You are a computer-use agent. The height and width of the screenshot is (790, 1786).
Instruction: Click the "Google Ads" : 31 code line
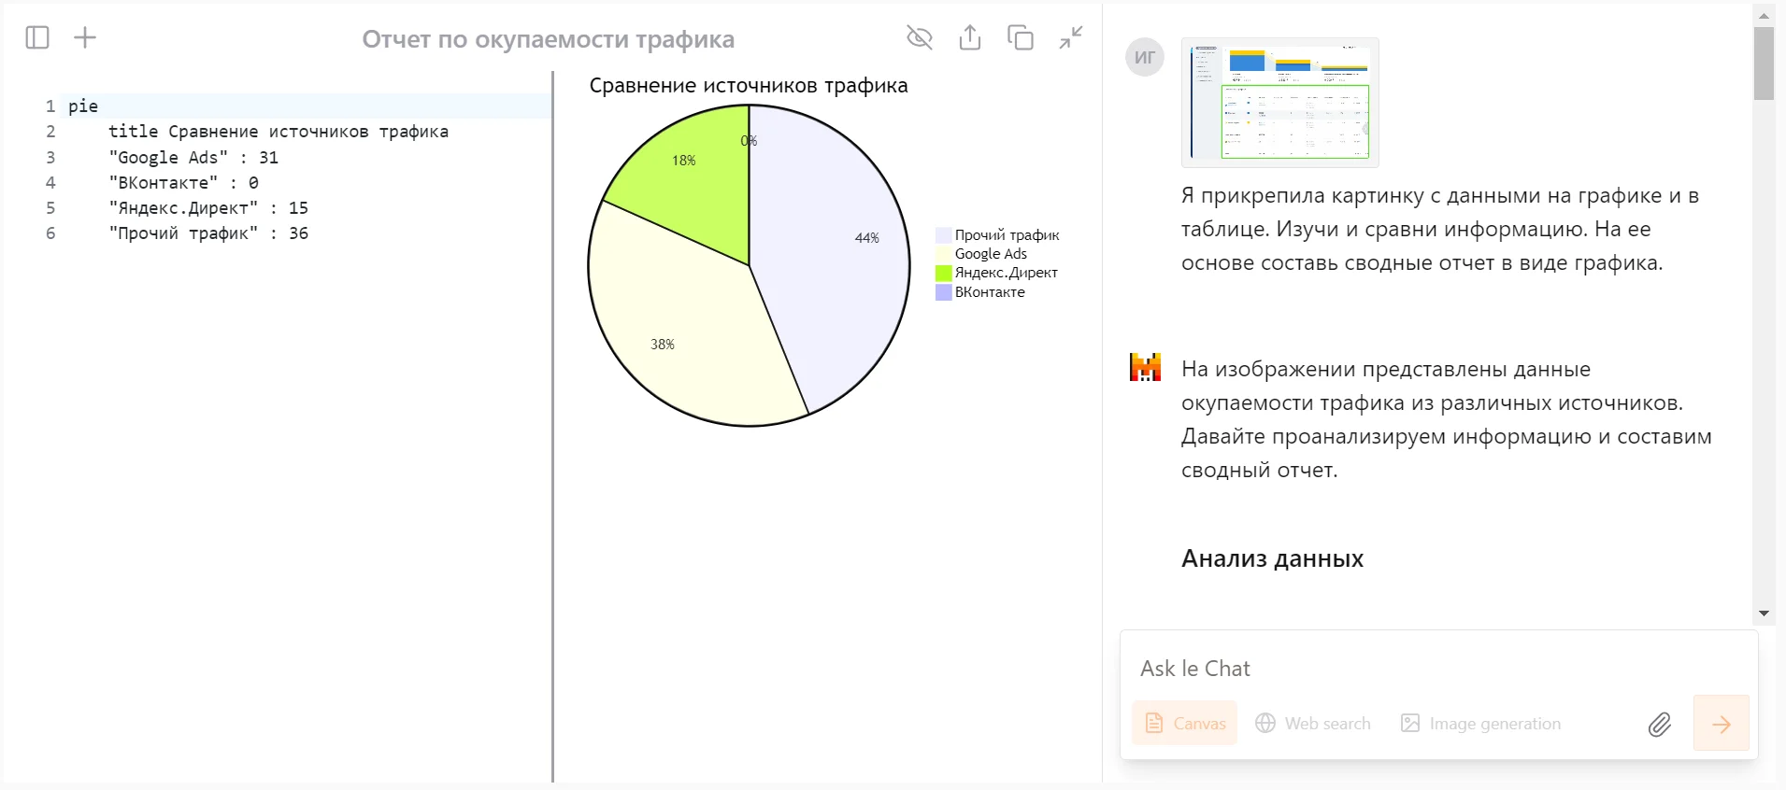193,157
